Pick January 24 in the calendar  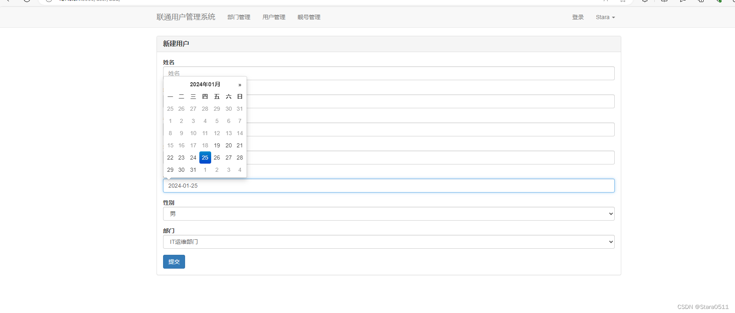point(193,158)
